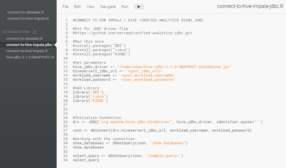Click line number 1 in the gutter

[67, 20]
